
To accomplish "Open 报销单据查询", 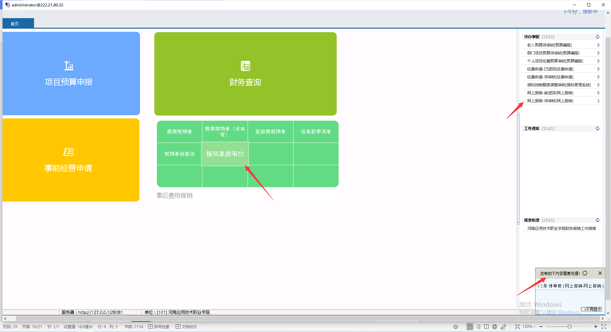I will click(x=179, y=154).
